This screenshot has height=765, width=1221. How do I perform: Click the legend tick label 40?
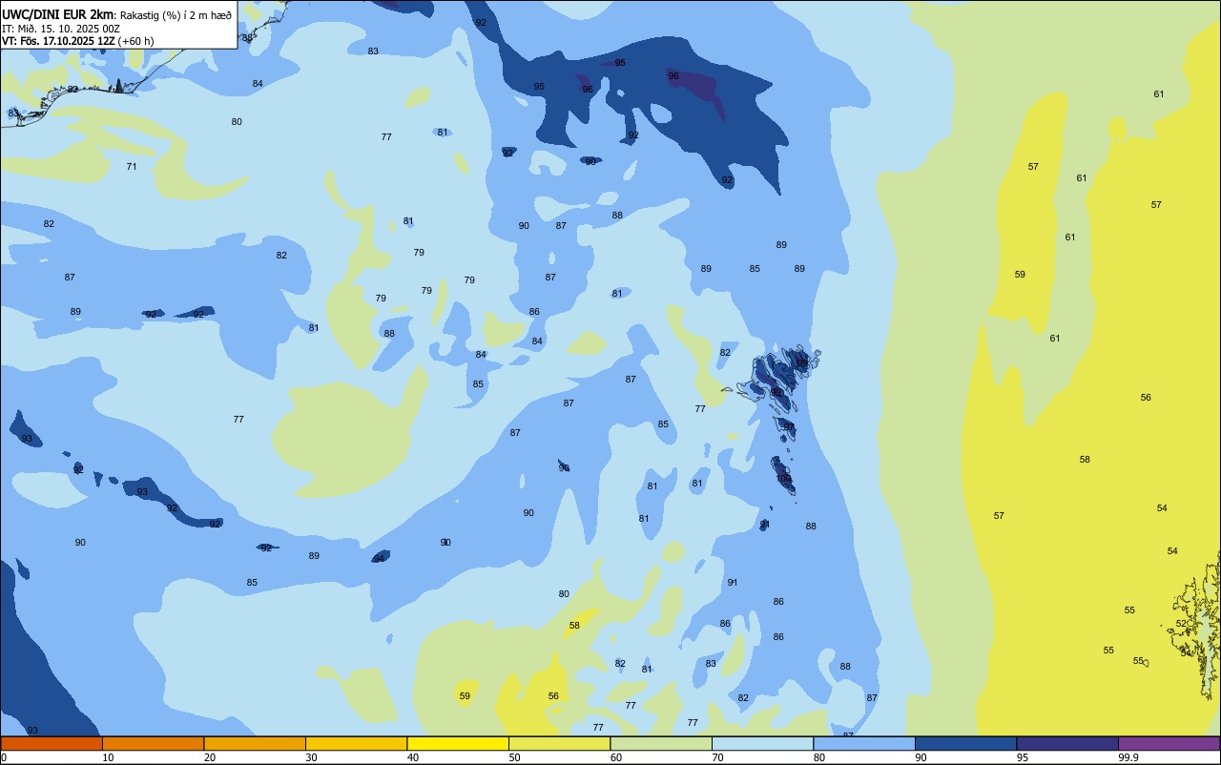[413, 757]
